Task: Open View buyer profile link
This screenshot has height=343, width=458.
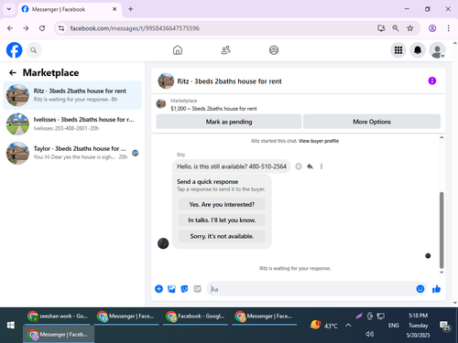Action: click(x=319, y=141)
